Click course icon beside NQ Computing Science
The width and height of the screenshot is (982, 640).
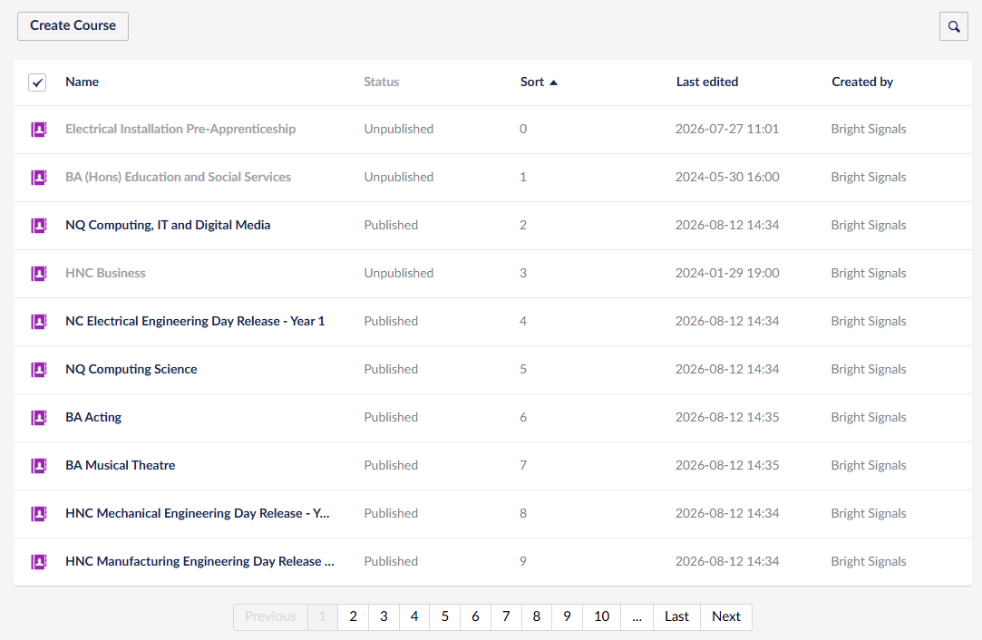coord(39,370)
